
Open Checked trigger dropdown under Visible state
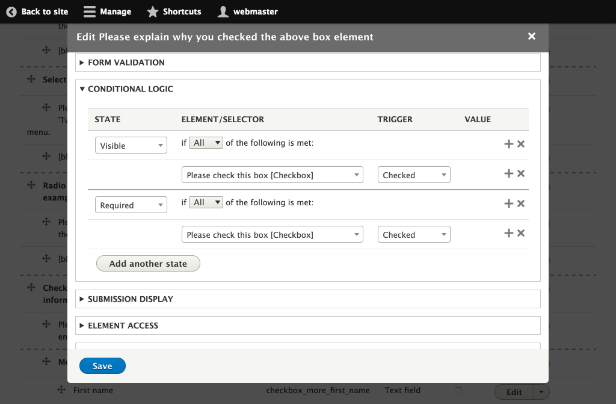coord(414,175)
